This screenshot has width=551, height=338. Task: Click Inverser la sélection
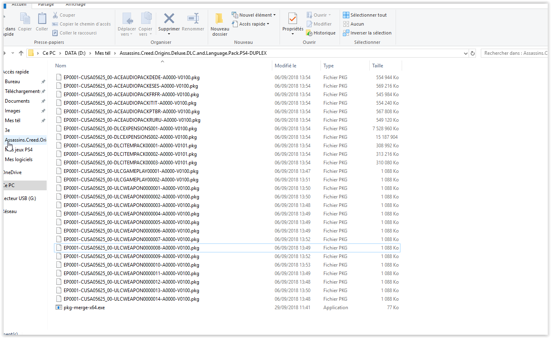click(367, 33)
